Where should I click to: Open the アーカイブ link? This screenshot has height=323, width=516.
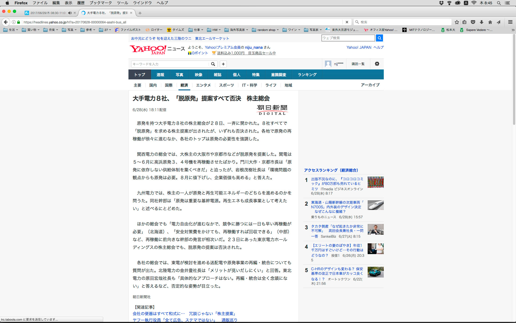[370, 85]
